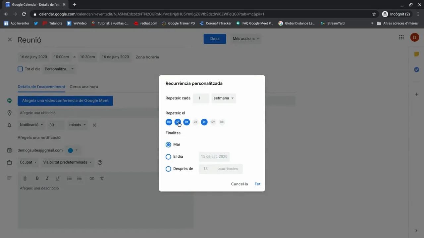
Task: Toggle bold formatting in description
Action: coord(37,178)
